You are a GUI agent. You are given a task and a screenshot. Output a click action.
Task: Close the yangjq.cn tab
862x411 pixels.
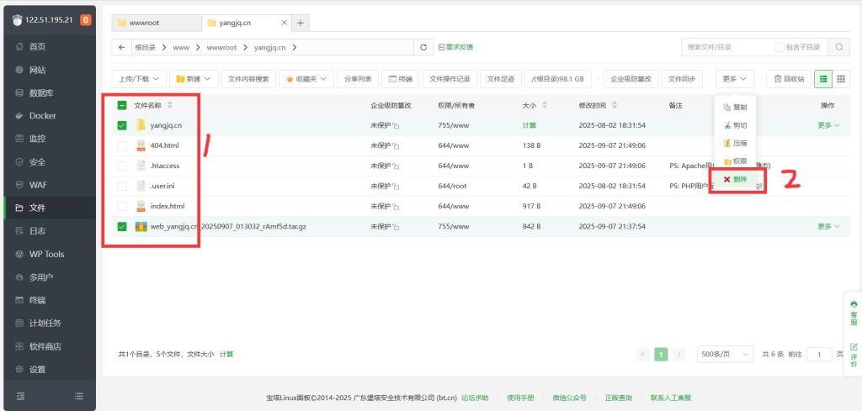(x=285, y=23)
